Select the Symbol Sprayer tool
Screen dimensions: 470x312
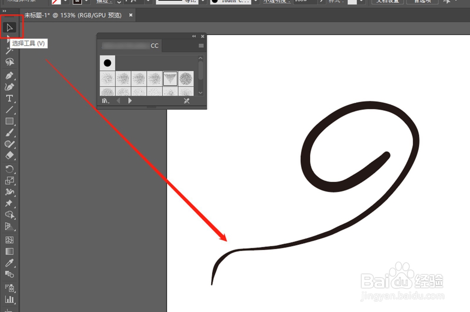click(x=9, y=288)
